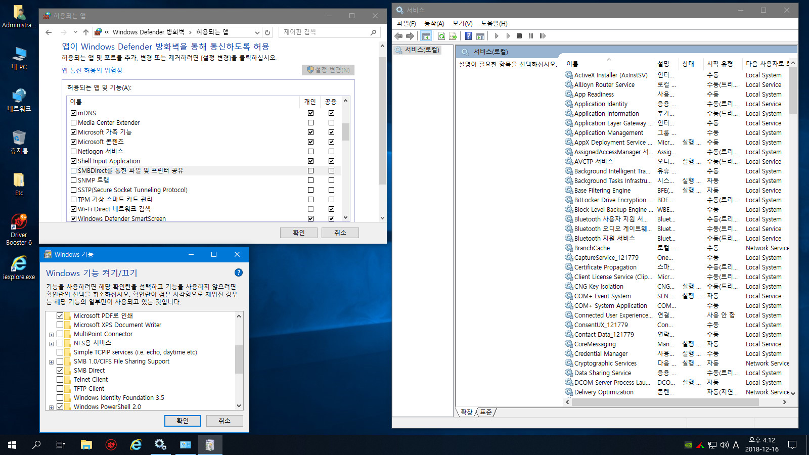
Task: Go back in the firewall allowed apps window
Action: [49, 32]
